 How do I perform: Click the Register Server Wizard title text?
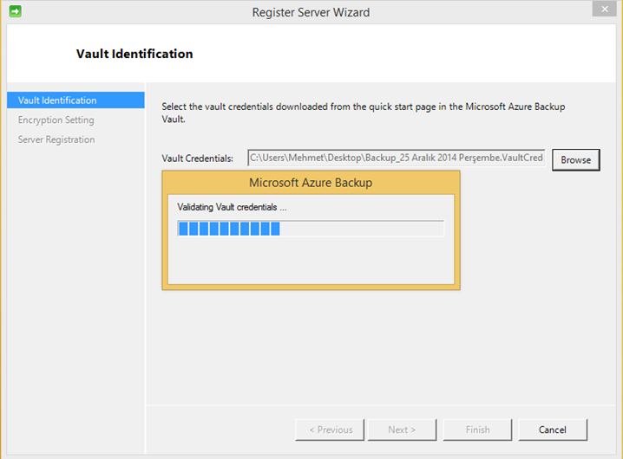pos(311,12)
